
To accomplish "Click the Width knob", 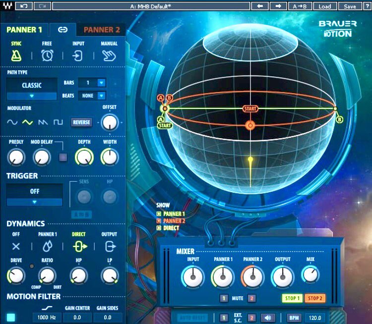I will (110, 157).
